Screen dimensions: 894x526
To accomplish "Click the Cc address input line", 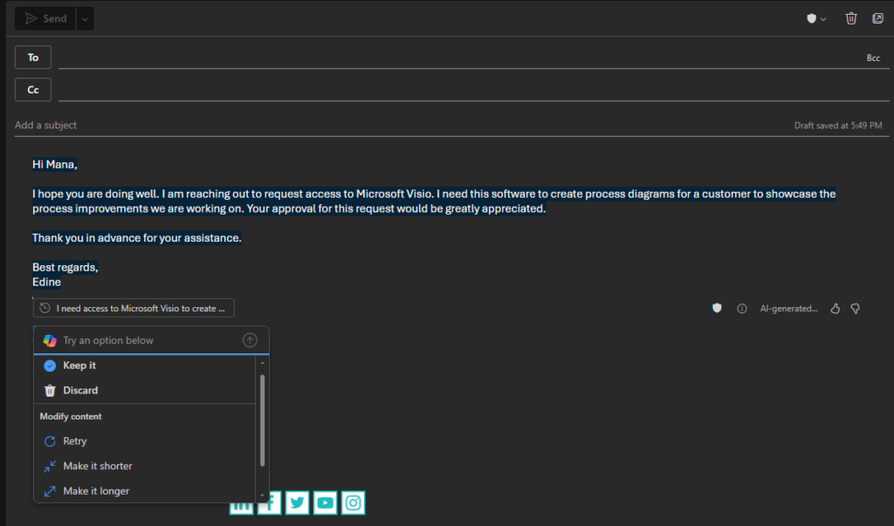I will [473, 90].
